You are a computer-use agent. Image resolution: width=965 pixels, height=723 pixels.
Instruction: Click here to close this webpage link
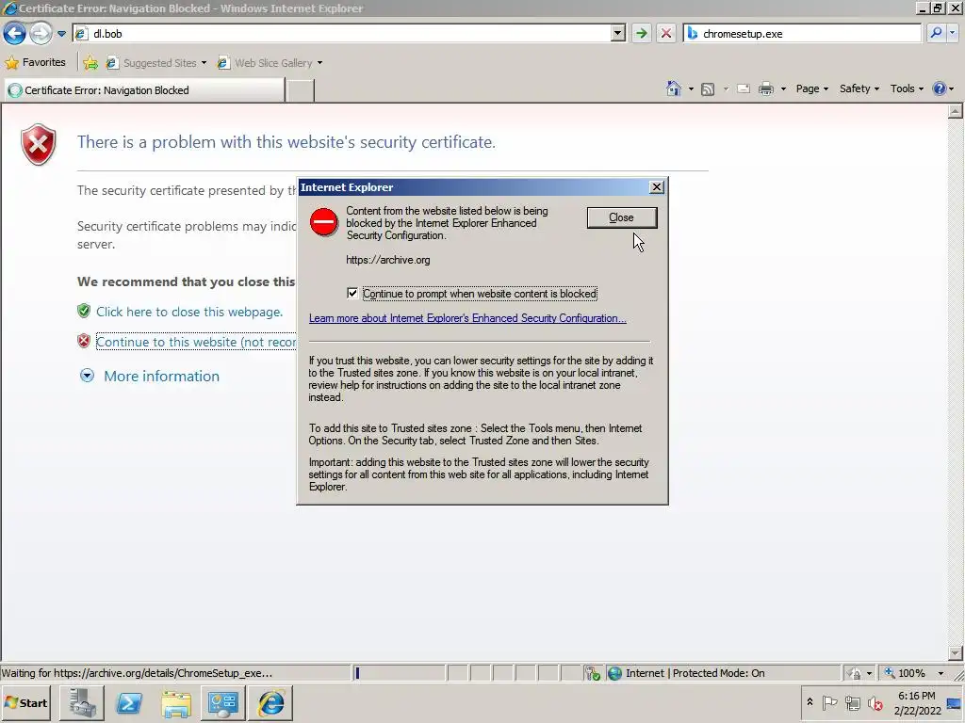[x=188, y=312]
